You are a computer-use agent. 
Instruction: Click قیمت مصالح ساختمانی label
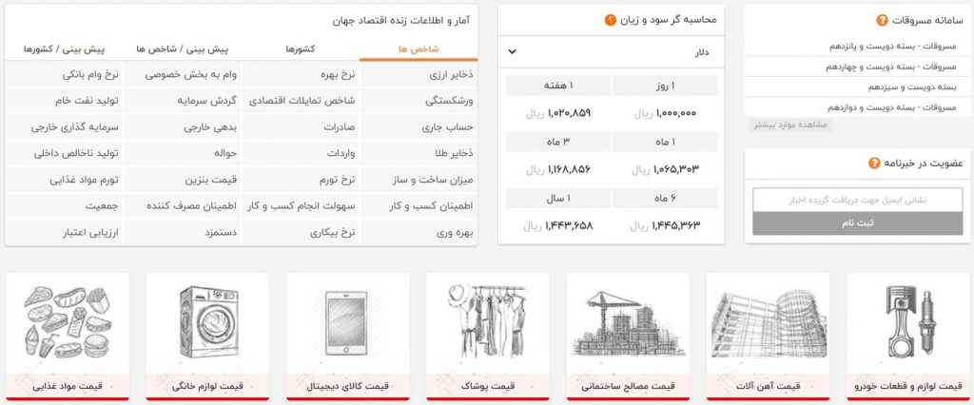pyautogui.click(x=628, y=386)
